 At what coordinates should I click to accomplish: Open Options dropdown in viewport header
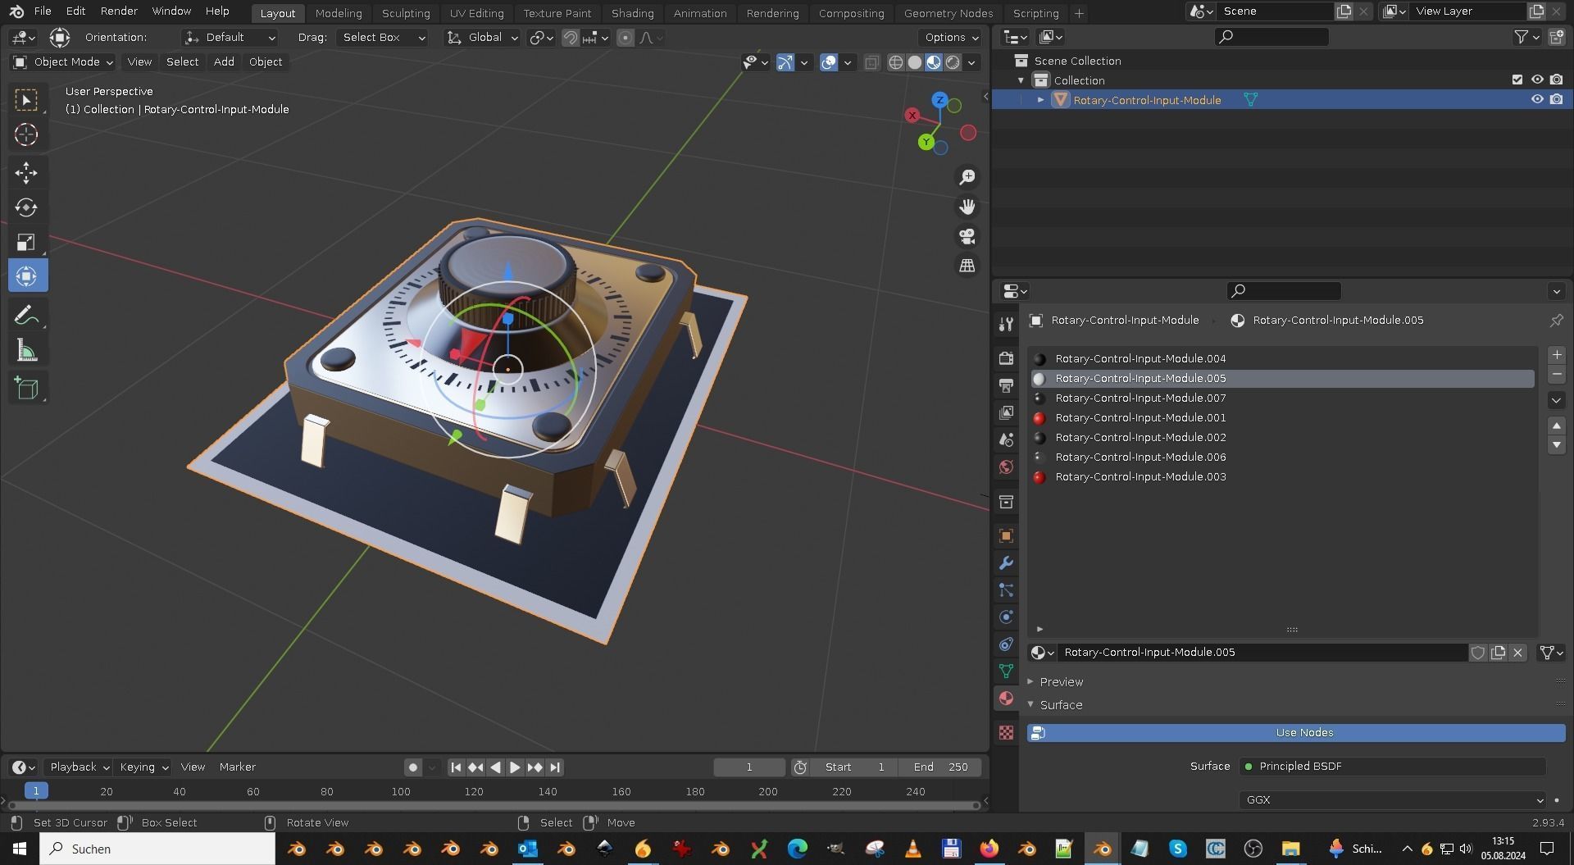click(x=951, y=38)
